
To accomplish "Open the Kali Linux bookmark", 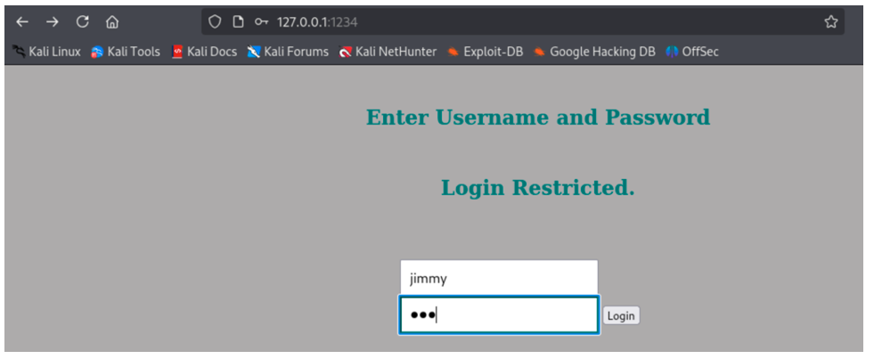I will [x=47, y=52].
